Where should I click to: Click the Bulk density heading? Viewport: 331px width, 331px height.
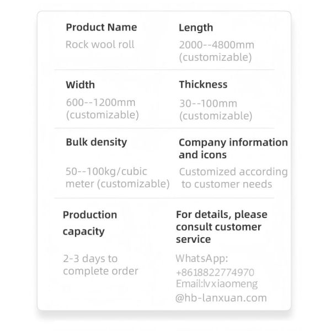click(96, 142)
